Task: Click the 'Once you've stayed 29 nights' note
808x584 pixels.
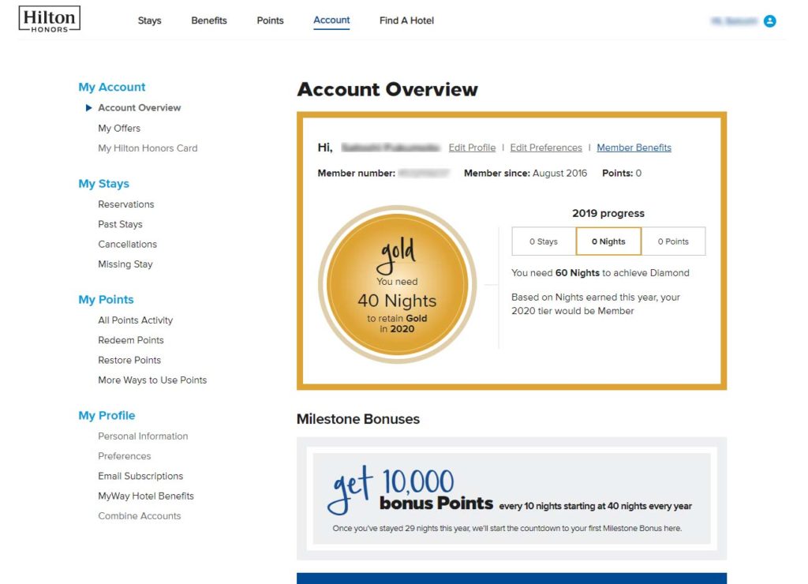Action: pyautogui.click(x=507, y=528)
